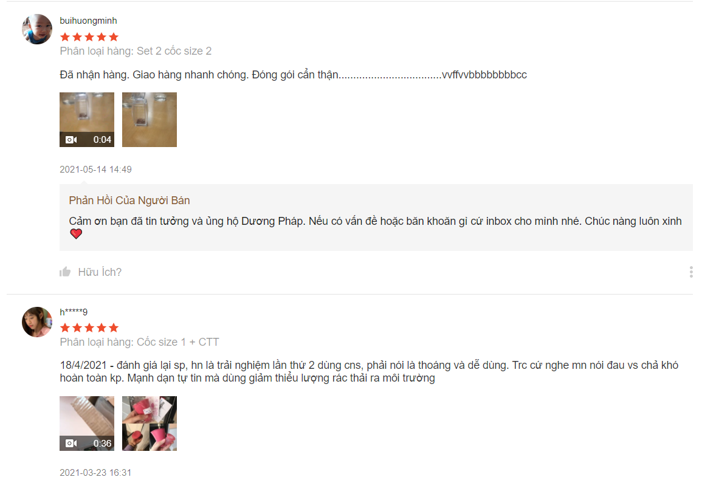This screenshot has width=702, height=477.
Task: Click h*****9's profile avatar
Action: 37,321
